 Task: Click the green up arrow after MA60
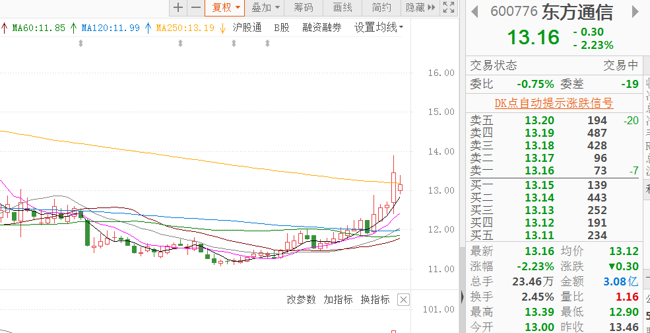pyautogui.click(x=73, y=28)
